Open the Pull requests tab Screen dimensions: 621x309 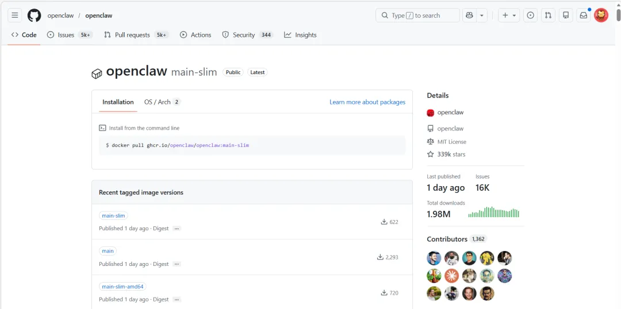click(x=136, y=35)
